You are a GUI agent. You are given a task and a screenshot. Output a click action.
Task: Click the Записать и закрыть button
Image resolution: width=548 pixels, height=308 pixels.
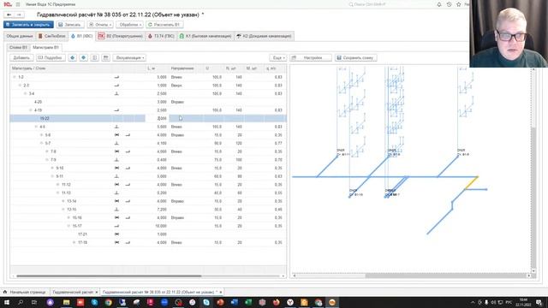click(x=28, y=25)
